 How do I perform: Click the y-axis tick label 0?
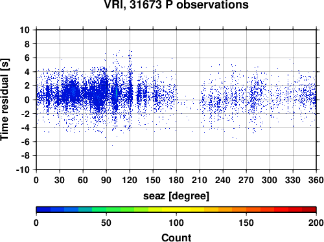pyautogui.click(x=27, y=100)
